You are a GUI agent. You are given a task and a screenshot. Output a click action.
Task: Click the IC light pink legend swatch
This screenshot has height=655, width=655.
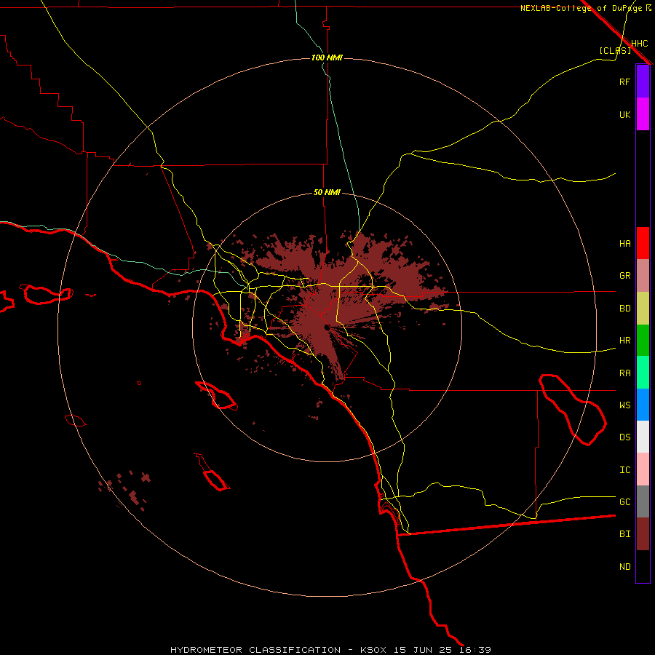[643, 469]
